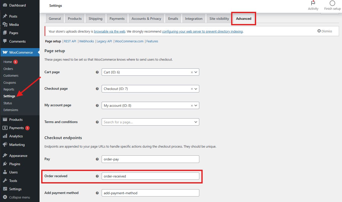Dismiss the uploads directory notice
Screen dimensions: 342x202
pos(325,31)
